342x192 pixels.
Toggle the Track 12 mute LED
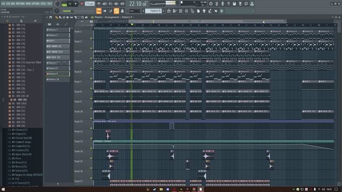[91, 138]
